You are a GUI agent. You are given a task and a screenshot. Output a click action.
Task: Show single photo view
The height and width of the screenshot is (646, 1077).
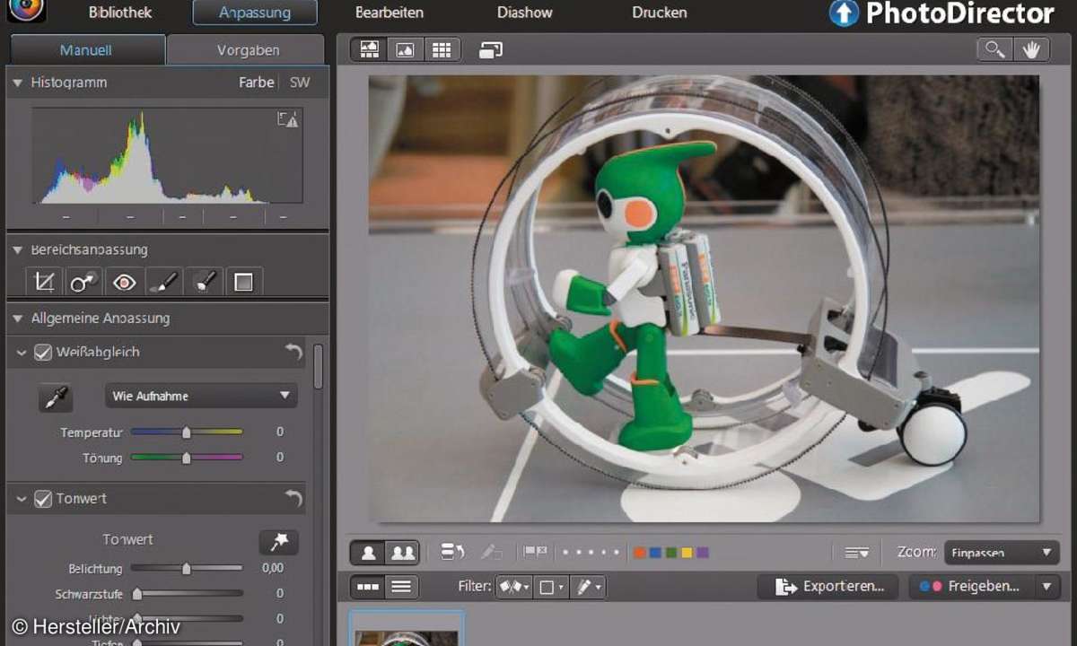368,553
